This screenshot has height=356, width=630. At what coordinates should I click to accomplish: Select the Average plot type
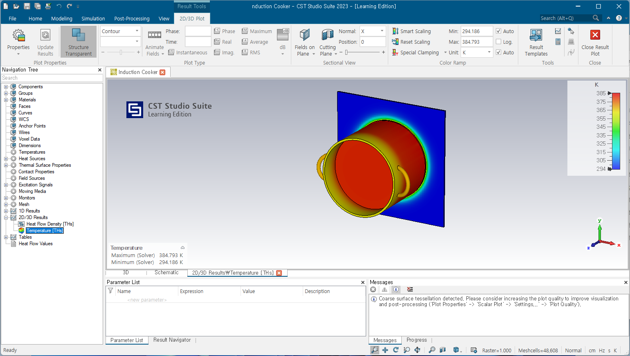click(x=255, y=42)
